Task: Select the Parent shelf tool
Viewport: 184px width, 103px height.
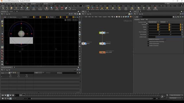Action: click(70, 8)
